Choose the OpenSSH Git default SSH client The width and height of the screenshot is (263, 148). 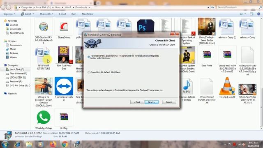[x=89, y=72]
